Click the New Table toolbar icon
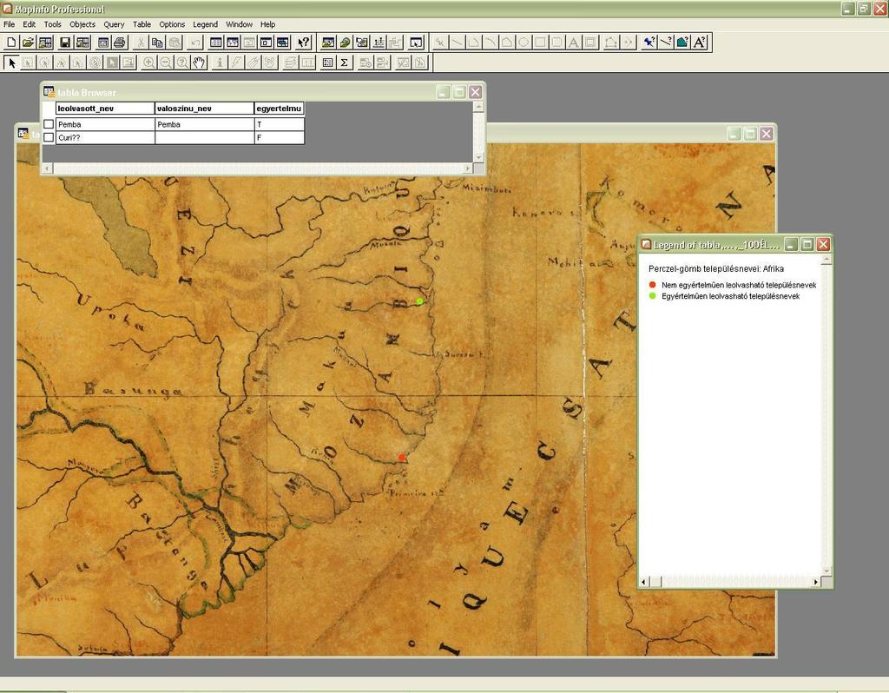The width and height of the screenshot is (889, 693). pyautogui.click(x=11, y=43)
